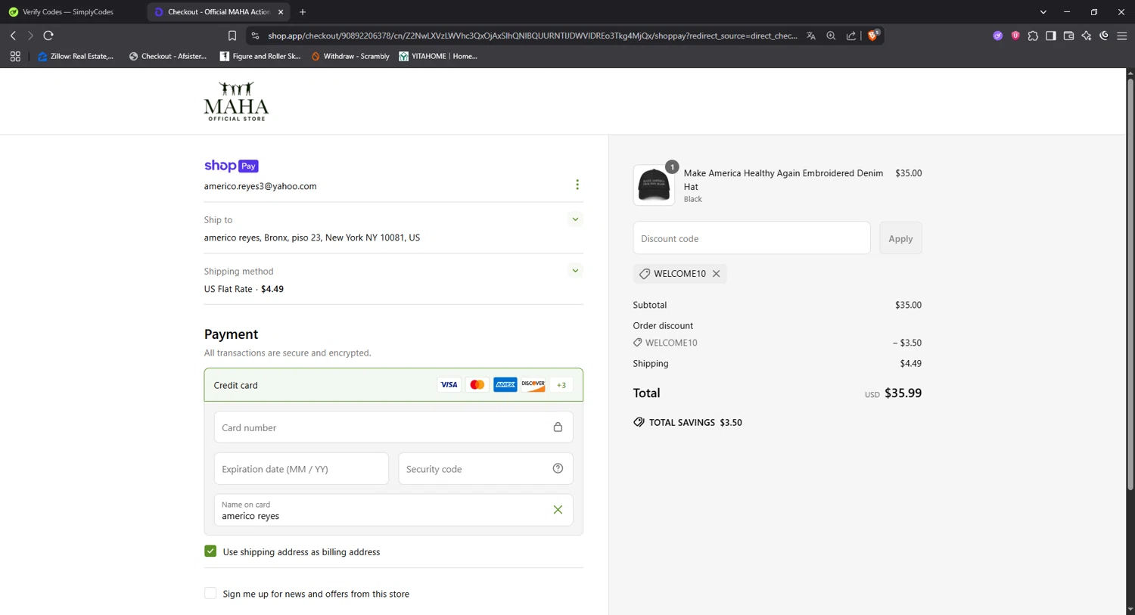Click the US Flat Rate $4.49 text
Image resolution: width=1135 pixels, height=615 pixels.
pyautogui.click(x=244, y=289)
